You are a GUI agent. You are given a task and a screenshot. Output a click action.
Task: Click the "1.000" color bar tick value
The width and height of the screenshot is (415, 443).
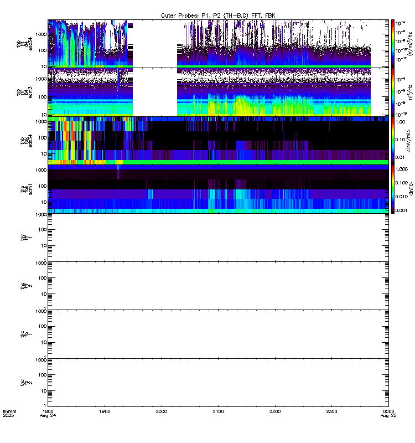click(402, 169)
